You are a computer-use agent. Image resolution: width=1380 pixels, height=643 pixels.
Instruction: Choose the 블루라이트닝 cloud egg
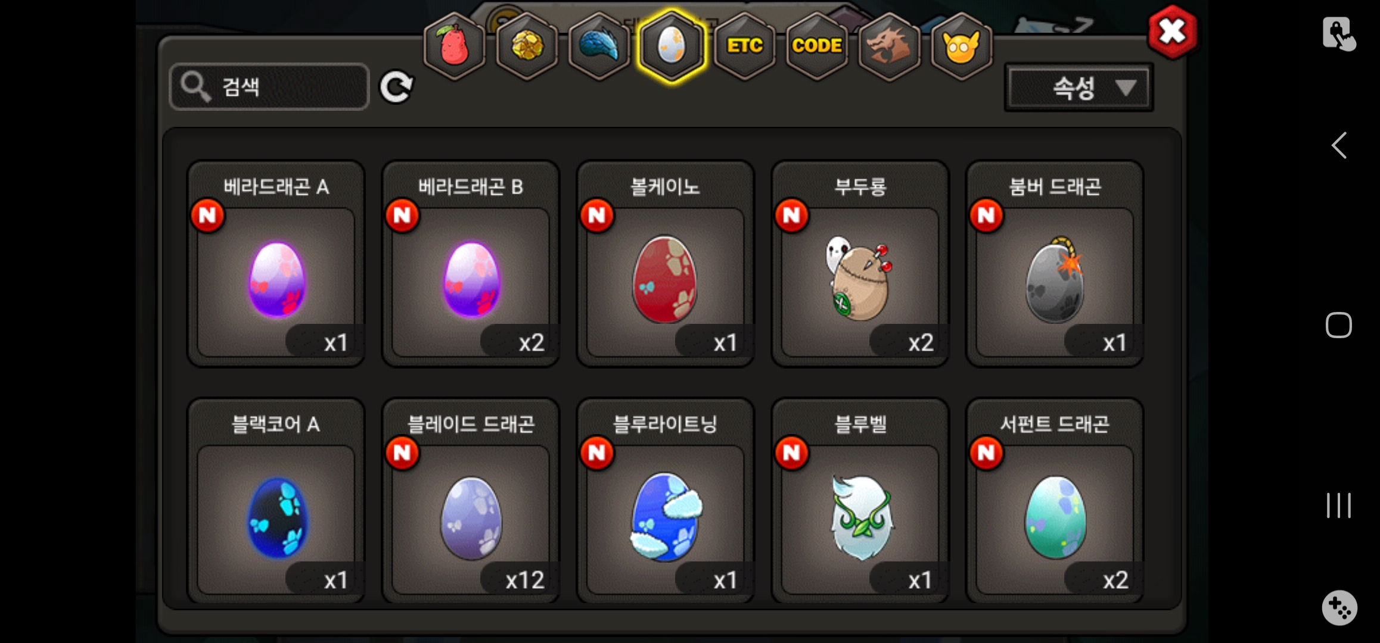[x=666, y=501]
